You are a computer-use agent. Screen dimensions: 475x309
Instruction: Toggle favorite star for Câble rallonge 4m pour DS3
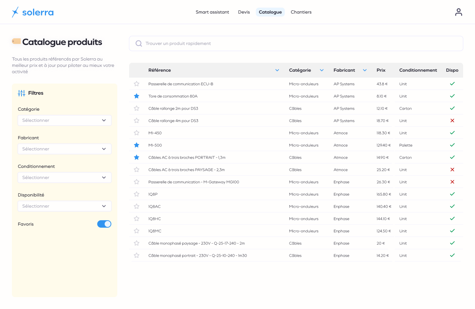[x=137, y=121]
